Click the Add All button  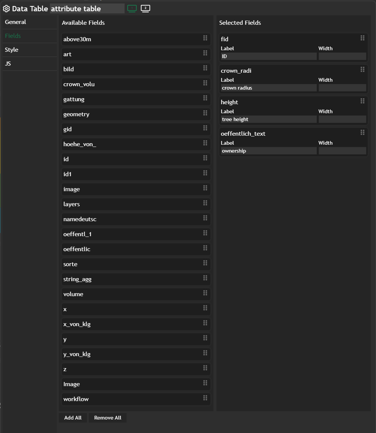[73, 417]
